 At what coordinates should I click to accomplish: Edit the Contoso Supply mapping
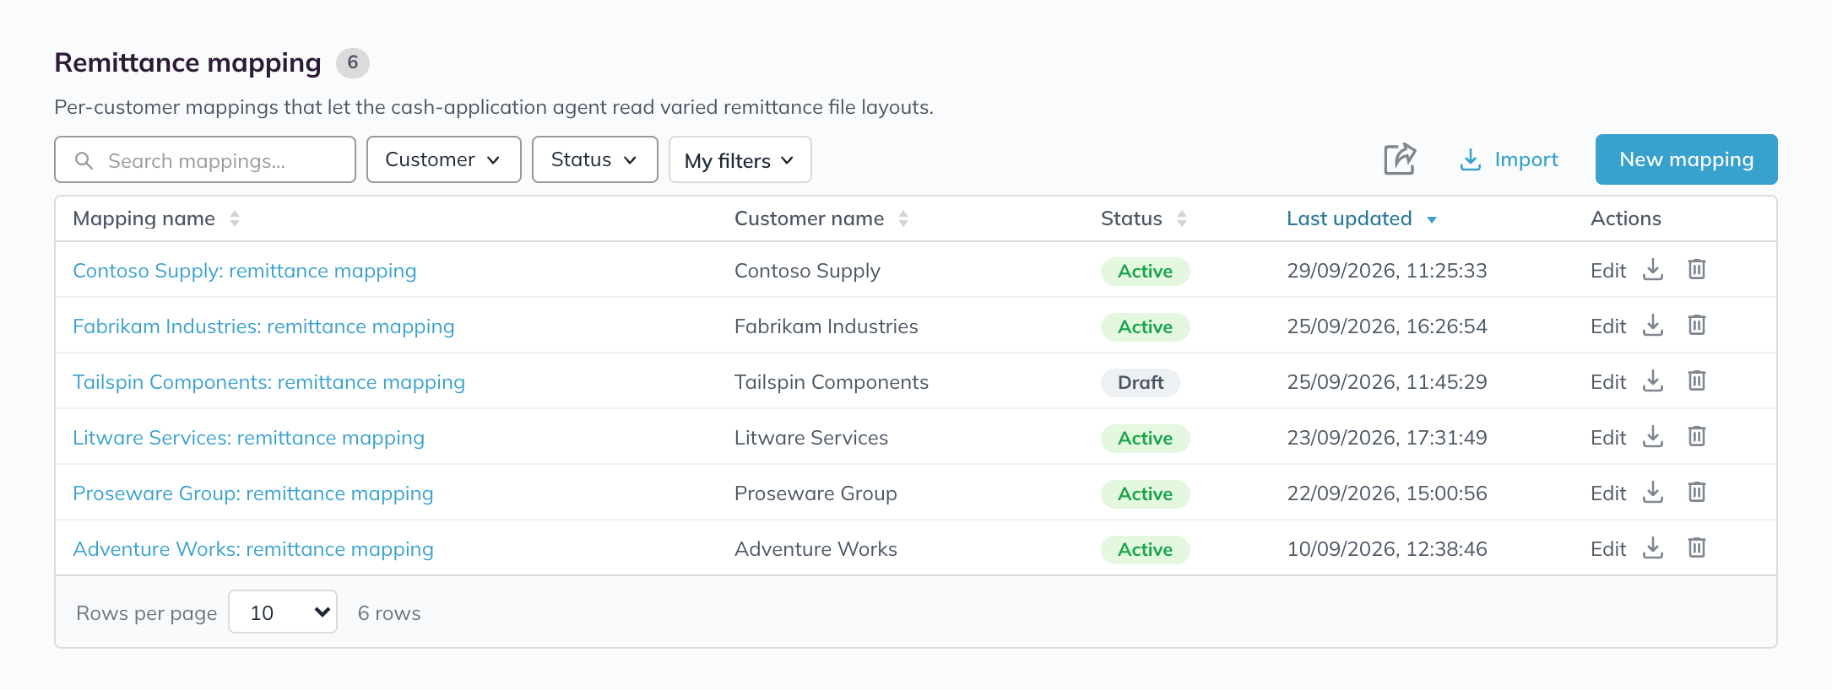click(1608, 271)
